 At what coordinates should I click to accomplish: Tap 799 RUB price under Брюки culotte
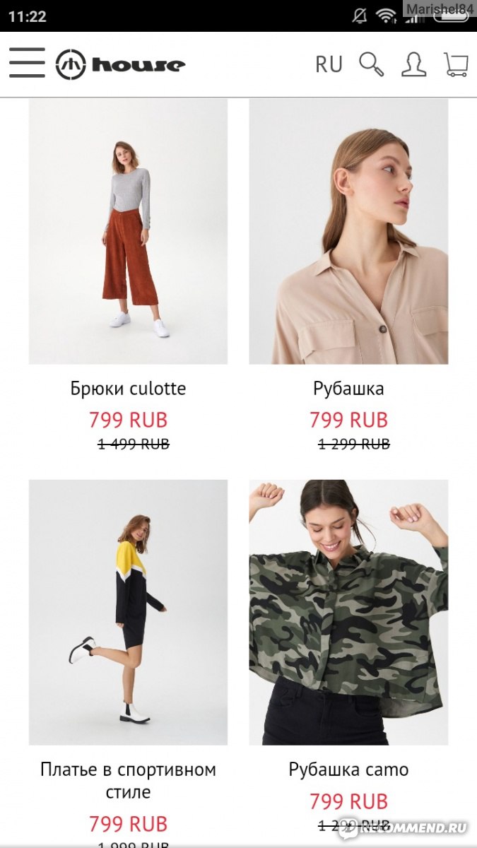[128, 420]
